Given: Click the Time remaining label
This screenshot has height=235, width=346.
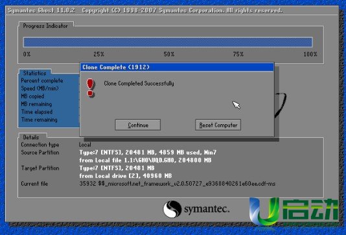Looking at the screenshot, I should coord(40,120).
